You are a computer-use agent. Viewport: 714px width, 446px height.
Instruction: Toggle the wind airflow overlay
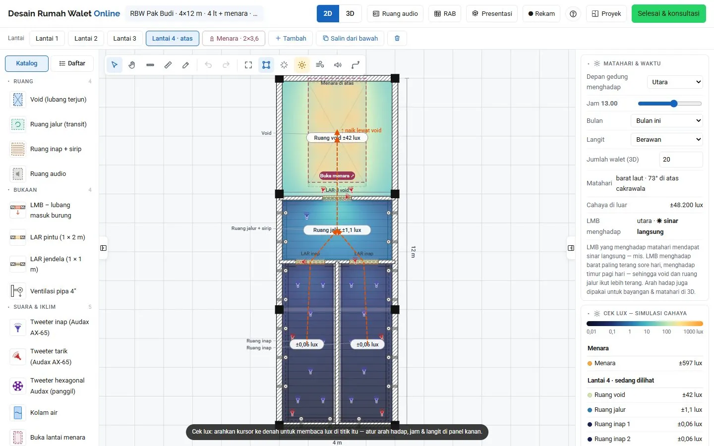320,65
